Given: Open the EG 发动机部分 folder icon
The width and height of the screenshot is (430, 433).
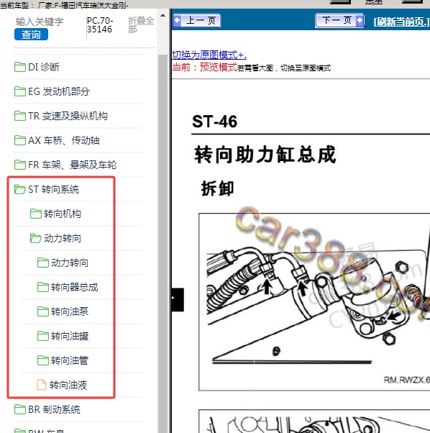Looking at the screenshot, I should 20,91.
